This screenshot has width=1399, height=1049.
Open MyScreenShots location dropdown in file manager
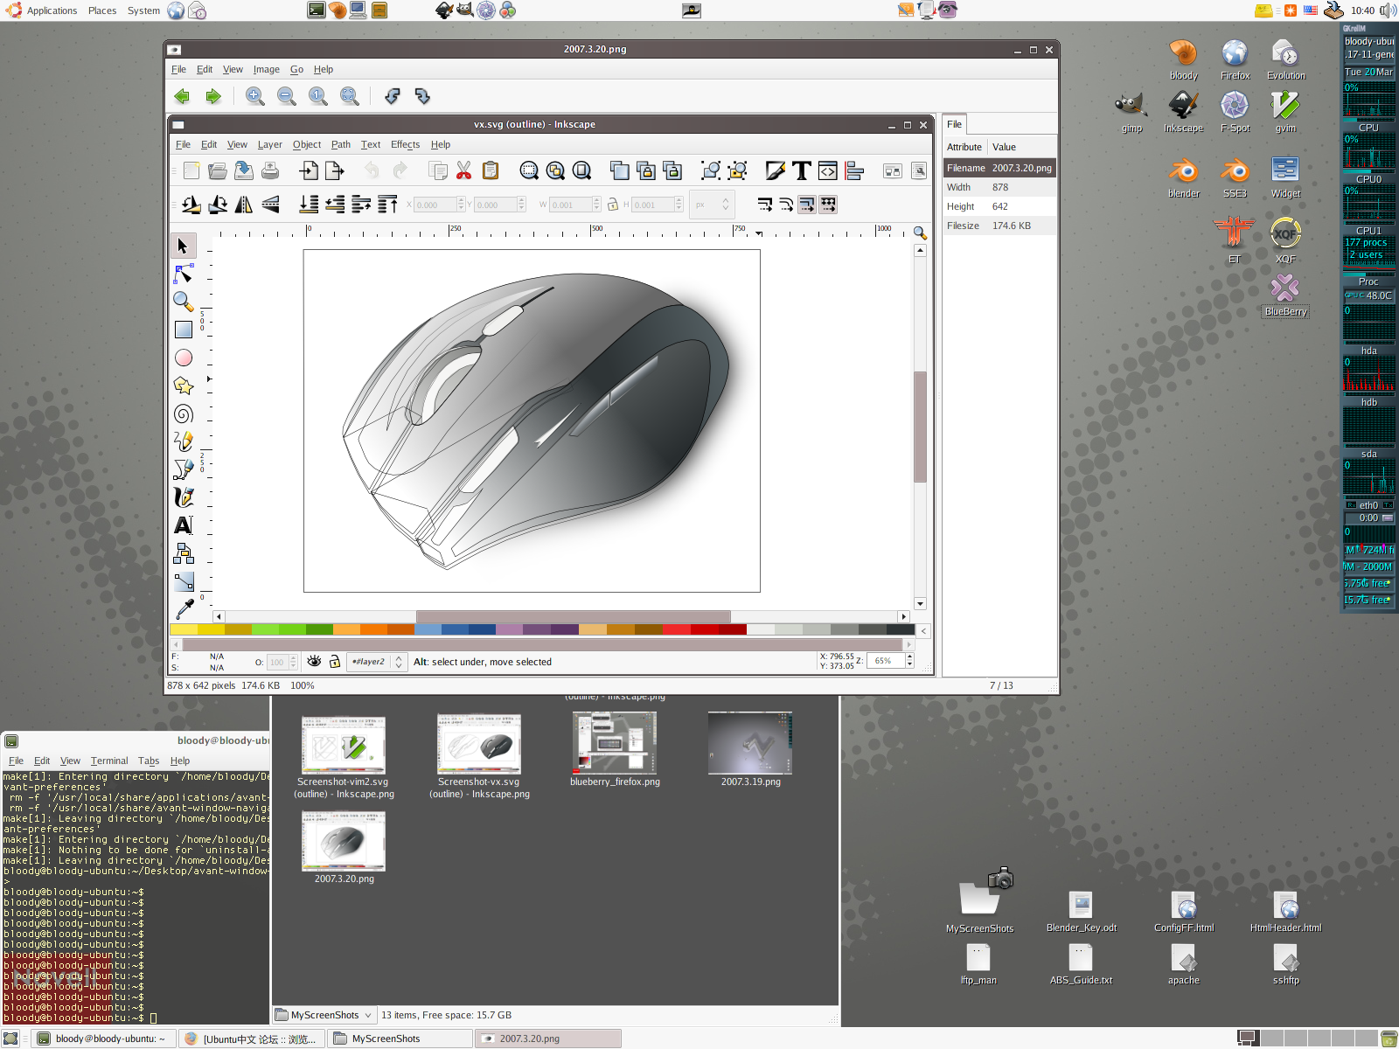[324, 1015]
